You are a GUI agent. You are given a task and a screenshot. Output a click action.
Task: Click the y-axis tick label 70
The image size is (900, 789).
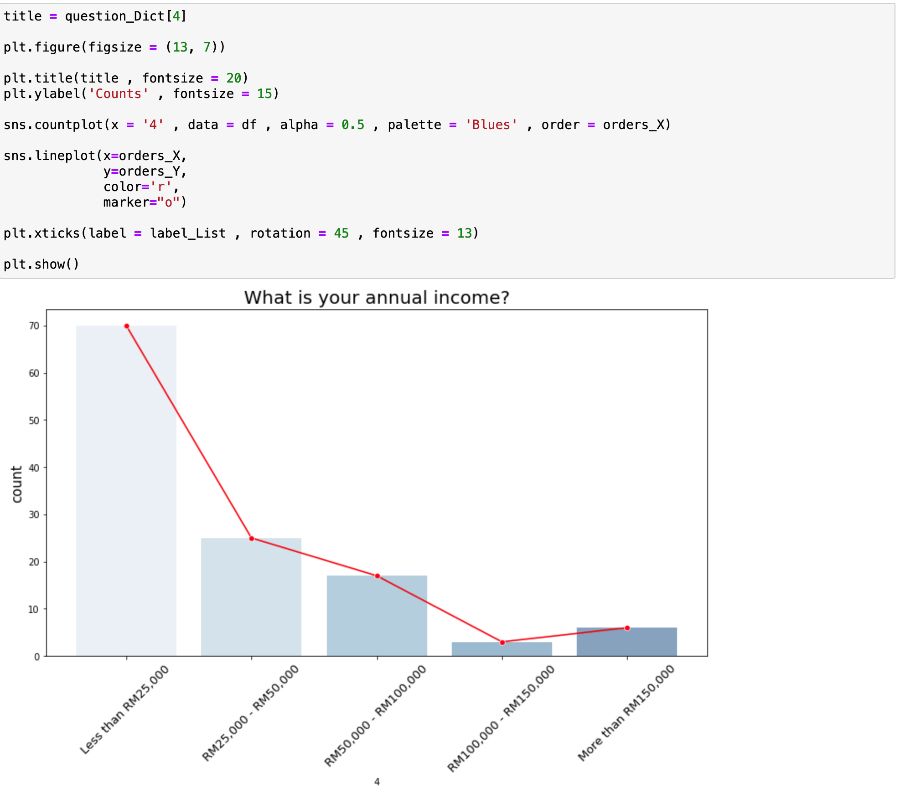[34, 326]
